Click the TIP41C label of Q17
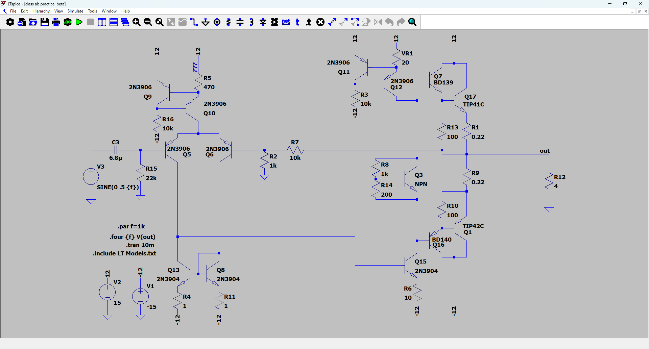649x349 pixels. [x=474, y=104]
